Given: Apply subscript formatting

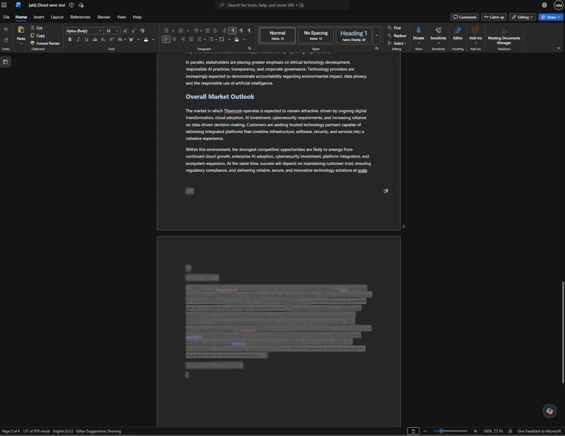Looking at the screenshot, I should pos(103,40).
